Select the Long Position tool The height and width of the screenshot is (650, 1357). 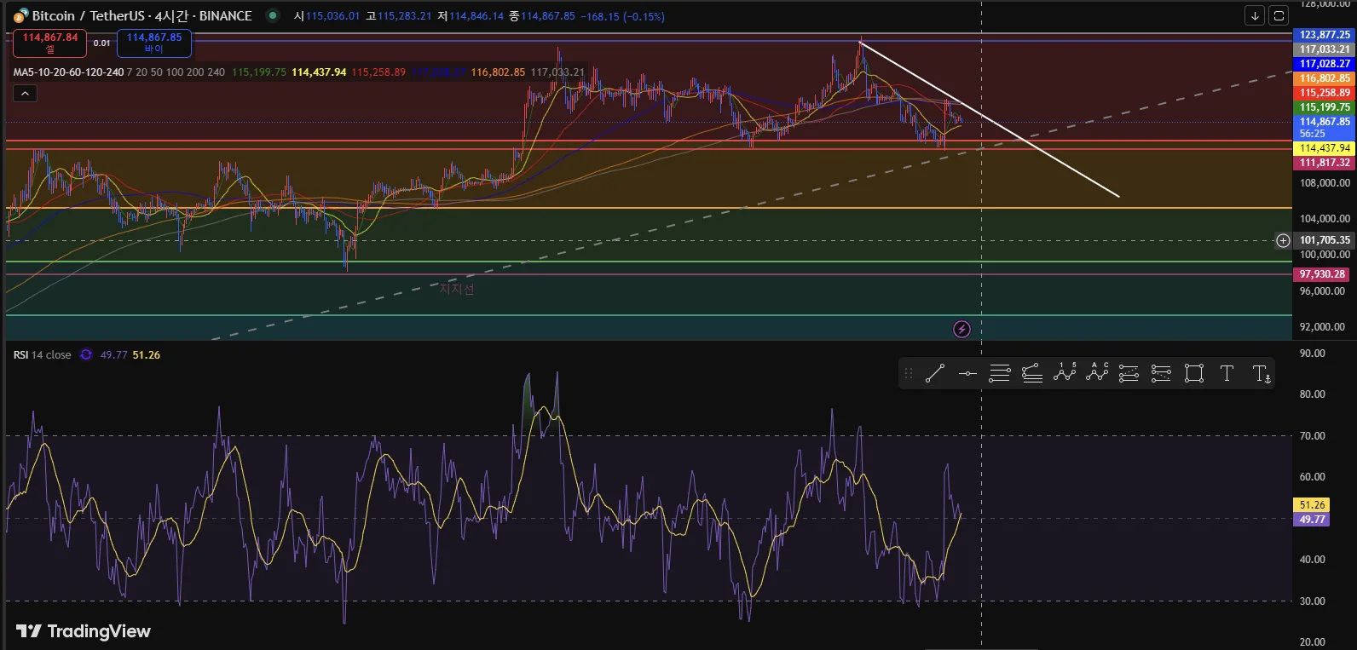[x=1129, y=373]
